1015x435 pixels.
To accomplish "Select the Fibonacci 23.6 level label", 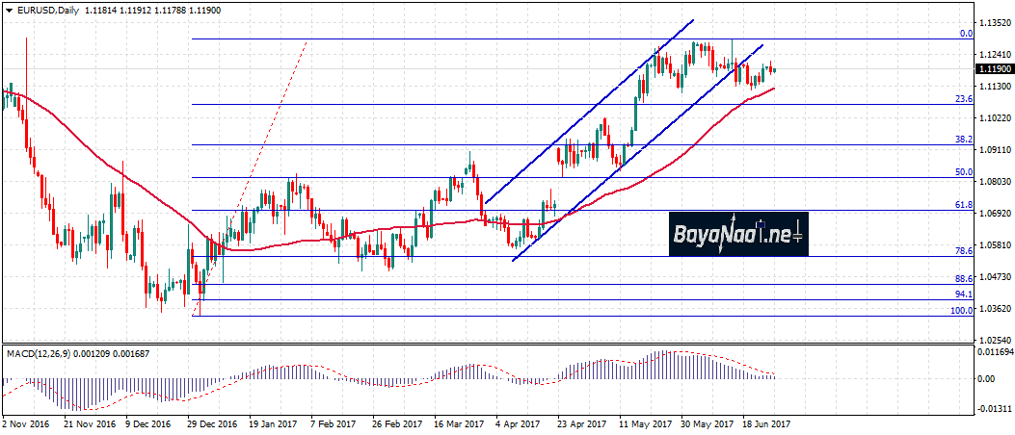I will pos(962,98).
